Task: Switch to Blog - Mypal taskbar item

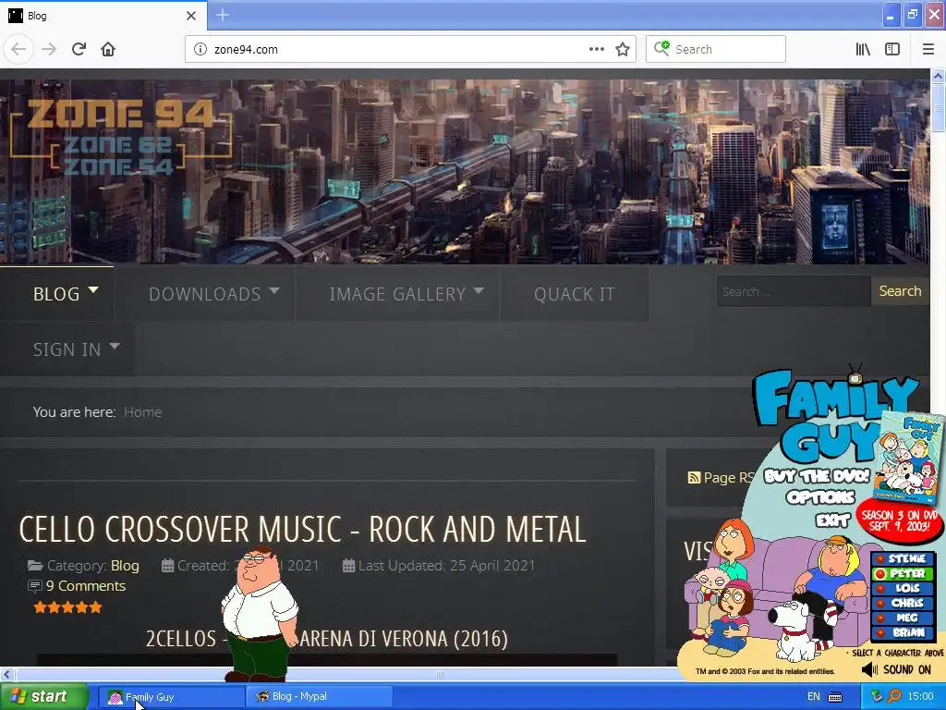Action: point(319,697)
